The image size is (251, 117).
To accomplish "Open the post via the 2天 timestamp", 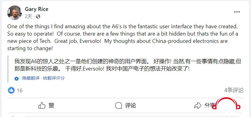I will coord(29,16).
